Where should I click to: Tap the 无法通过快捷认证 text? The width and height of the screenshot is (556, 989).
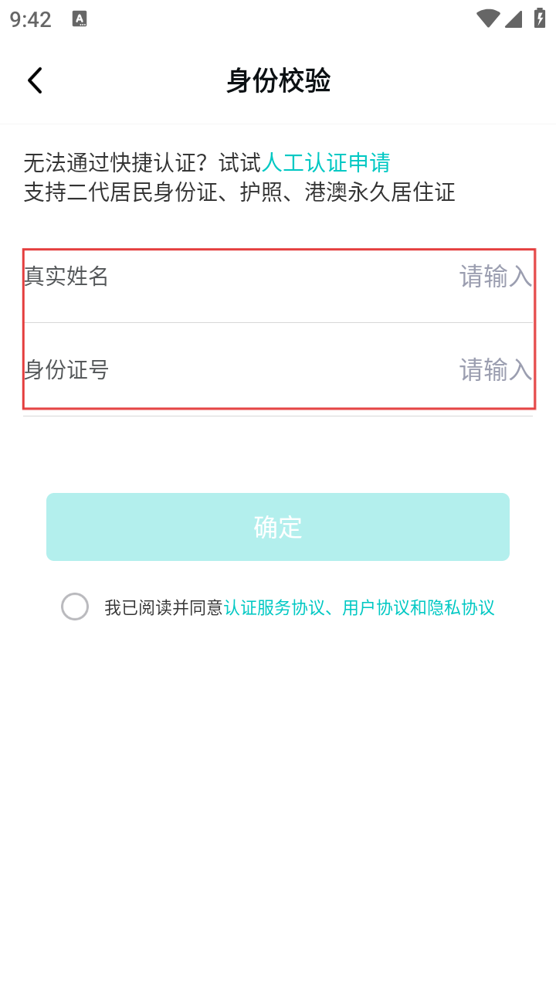click(x=116, y=163)
